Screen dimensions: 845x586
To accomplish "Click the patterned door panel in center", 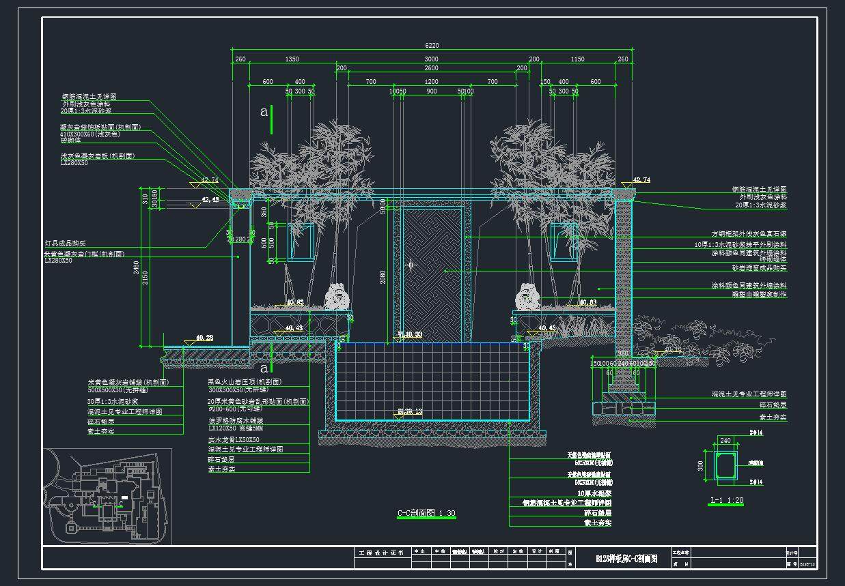I will pos(432,273).
